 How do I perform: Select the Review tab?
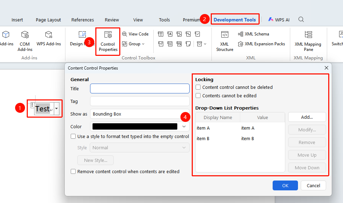click(x=112, y=20)
